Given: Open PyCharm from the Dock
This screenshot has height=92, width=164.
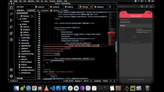Looking at the screenshot, I should [133, 88].
